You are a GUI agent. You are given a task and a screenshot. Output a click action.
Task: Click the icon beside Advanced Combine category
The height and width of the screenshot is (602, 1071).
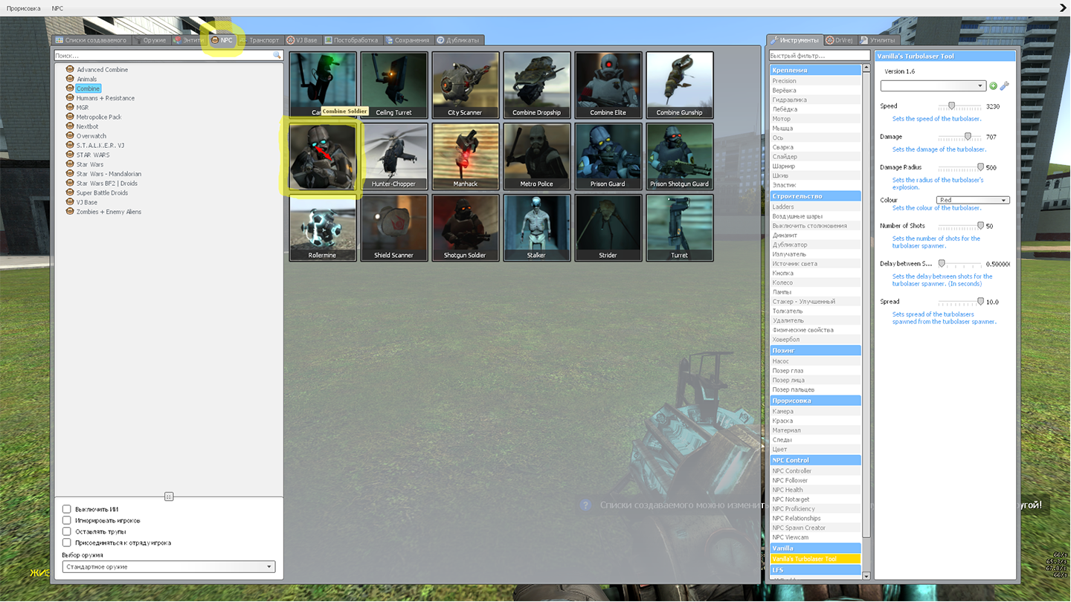[70, 69]
